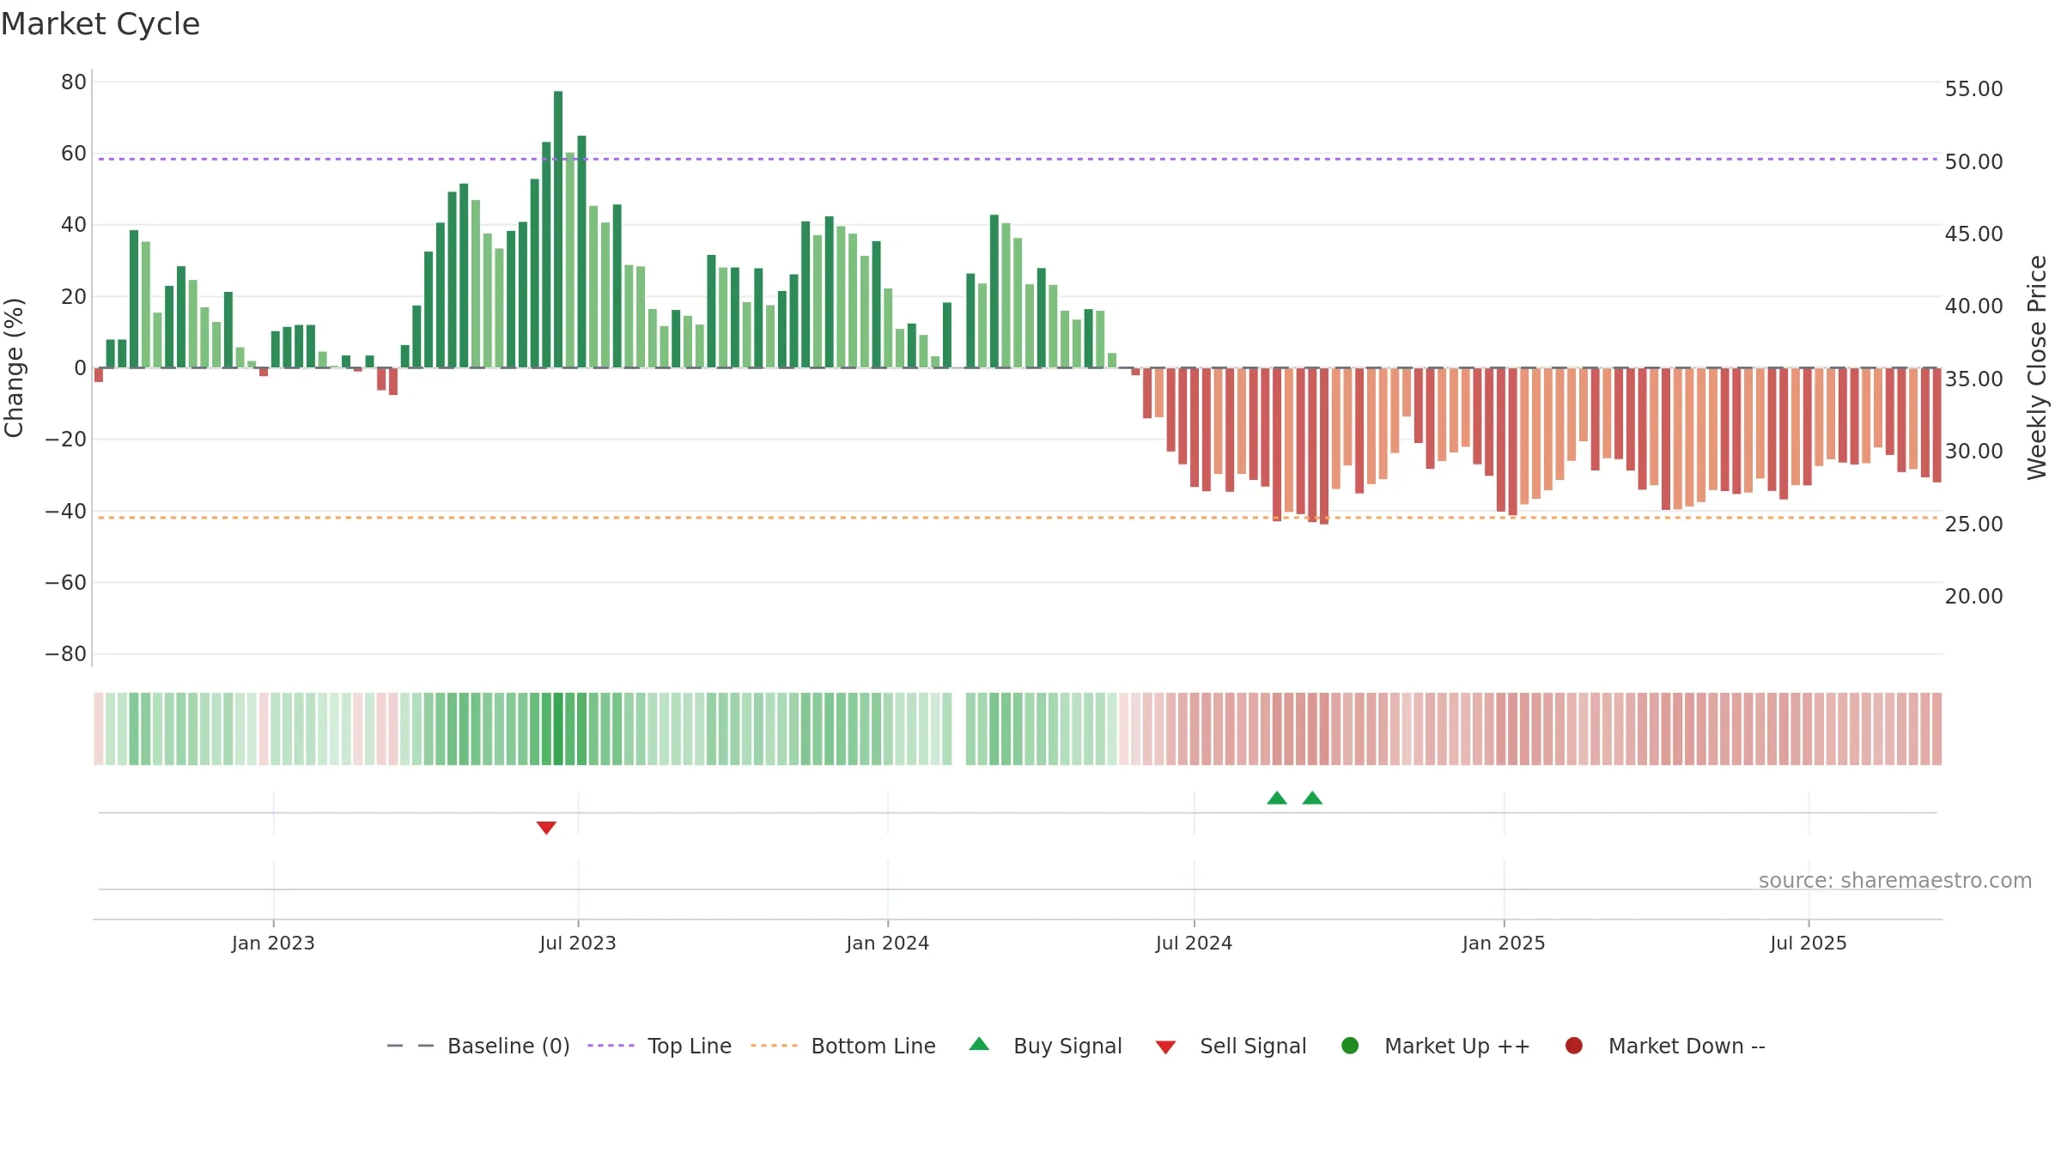Toggle Bottom Line legend entry
The height and width of the screenshot is (1159, 2061).
click(843, 1046)
